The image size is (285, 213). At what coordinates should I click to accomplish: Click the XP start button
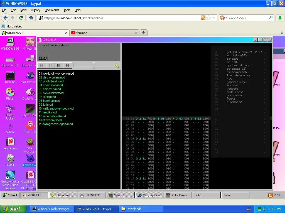point(13,209)
